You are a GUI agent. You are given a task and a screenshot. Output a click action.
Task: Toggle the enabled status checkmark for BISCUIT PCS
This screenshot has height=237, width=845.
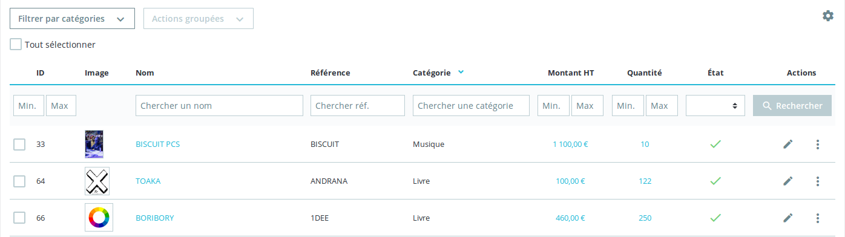tap(715, 144)
